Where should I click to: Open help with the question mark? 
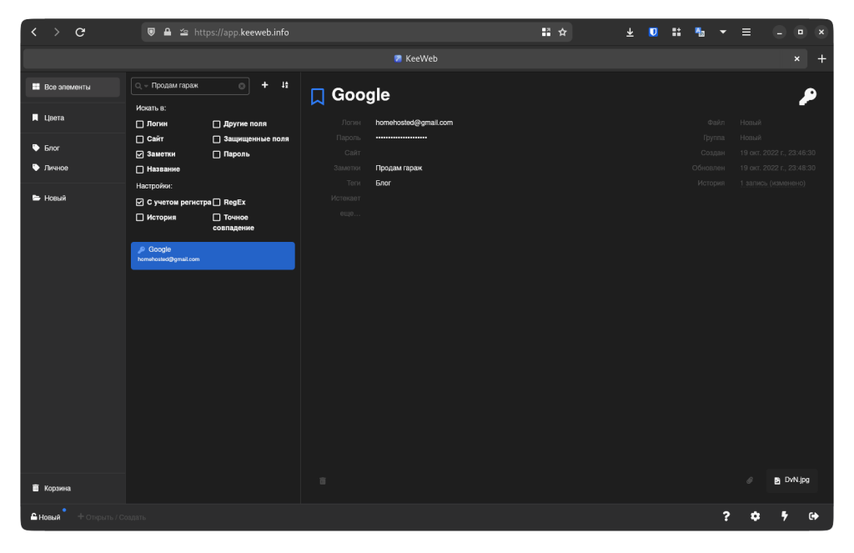[726, 516]
